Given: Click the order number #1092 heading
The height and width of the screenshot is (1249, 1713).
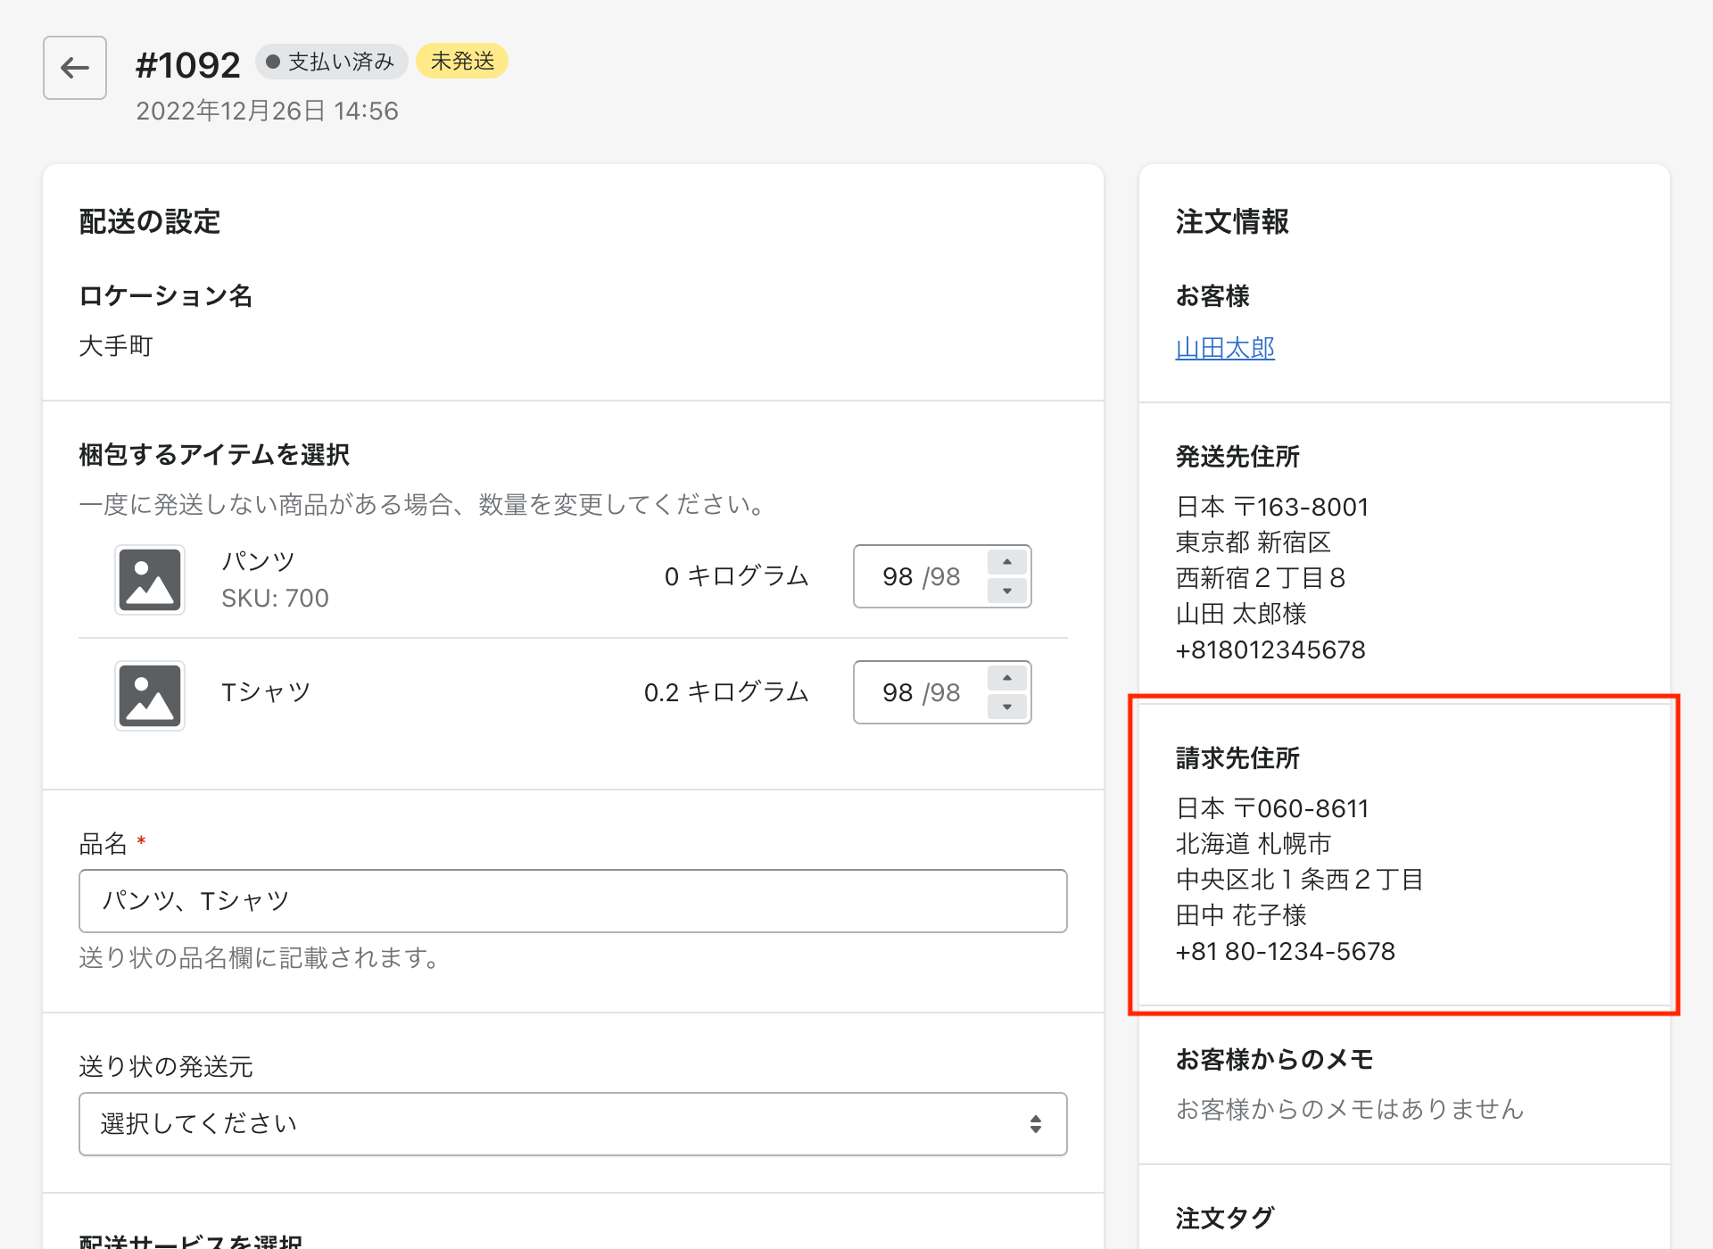Looking at the screenshot, I should tap(187, 65).
